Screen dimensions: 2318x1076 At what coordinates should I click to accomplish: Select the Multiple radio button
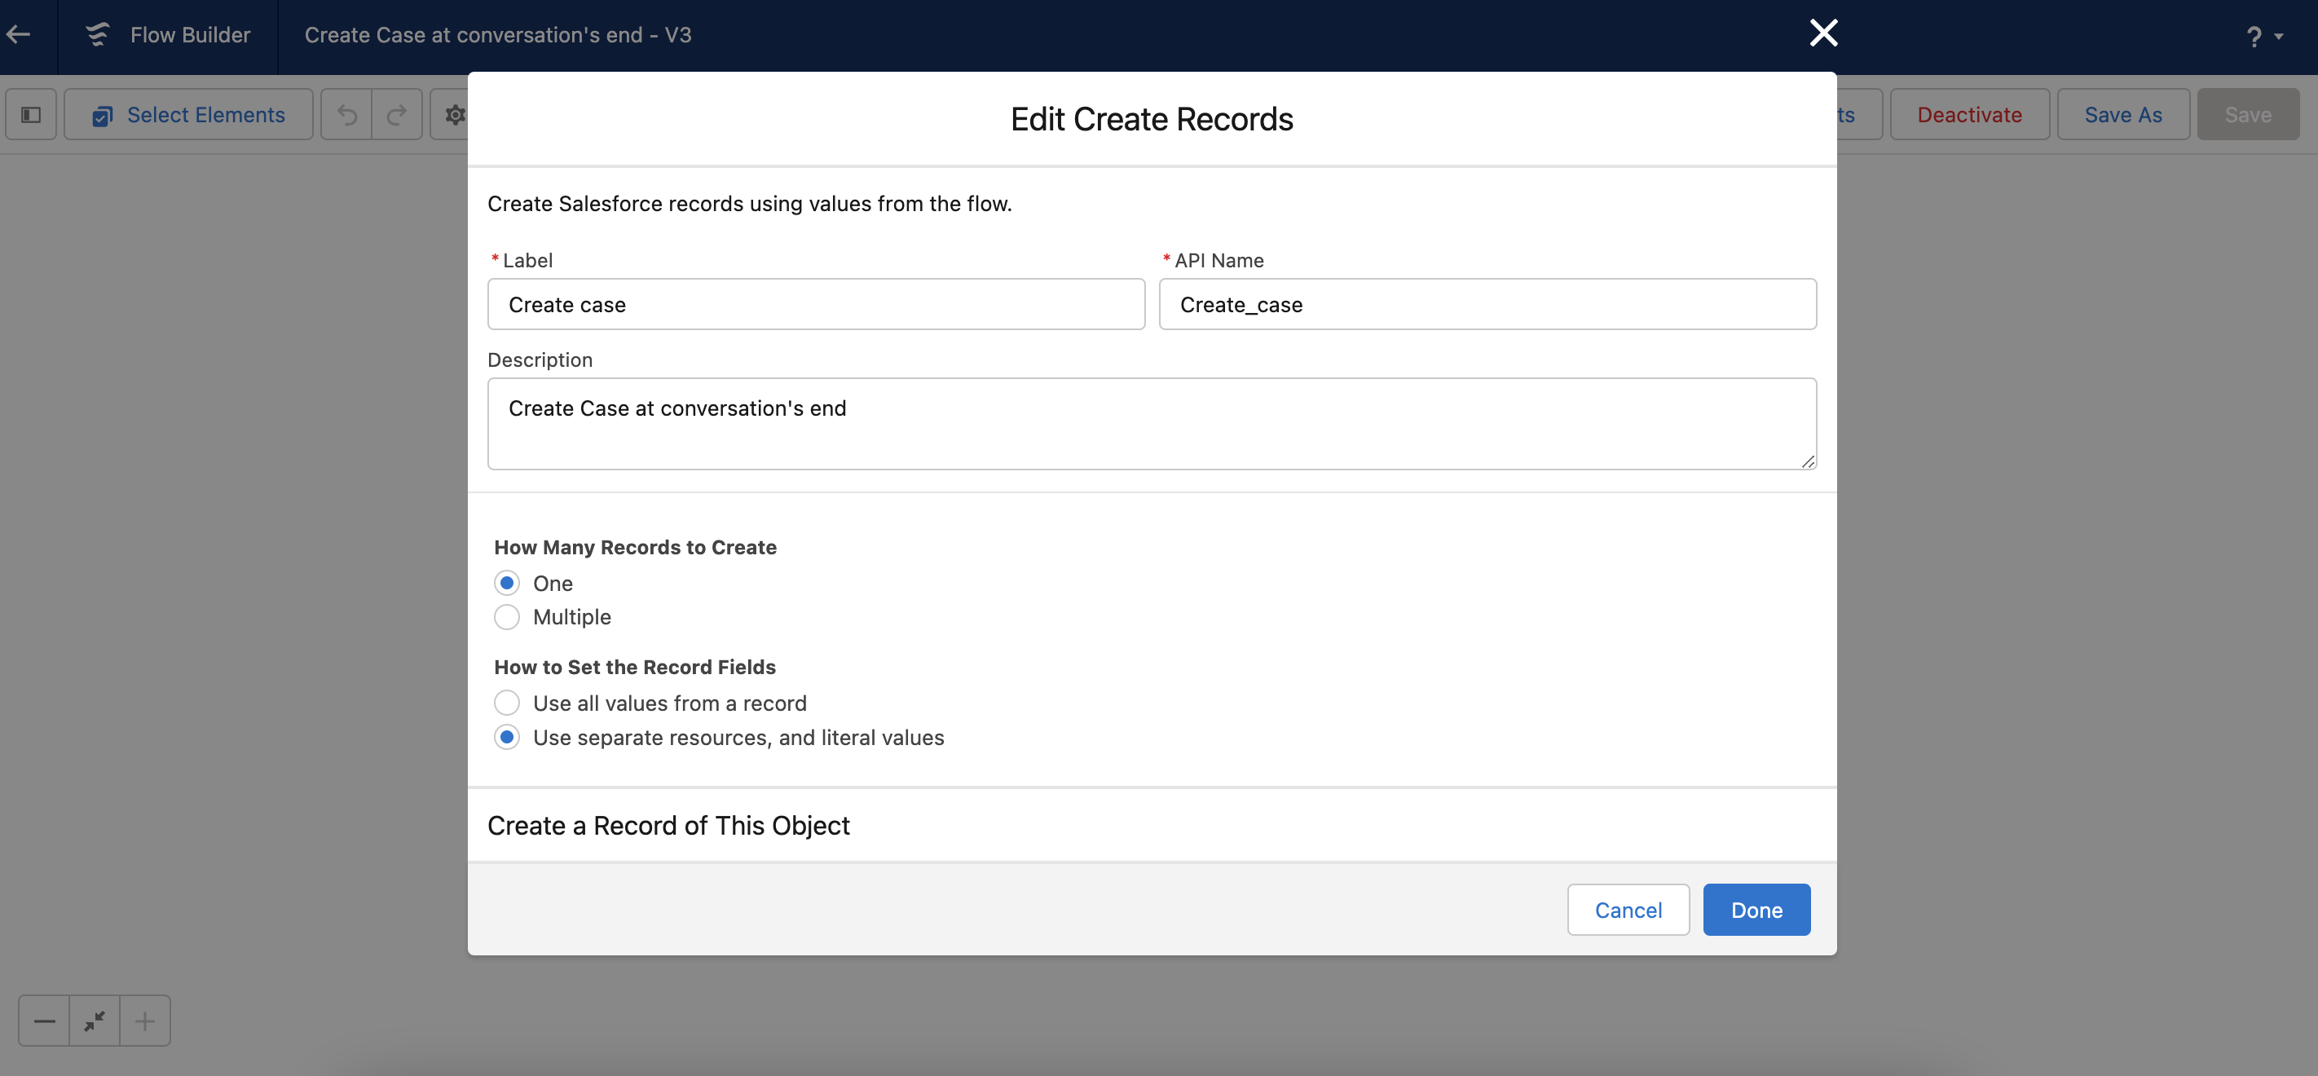point(507,617)
